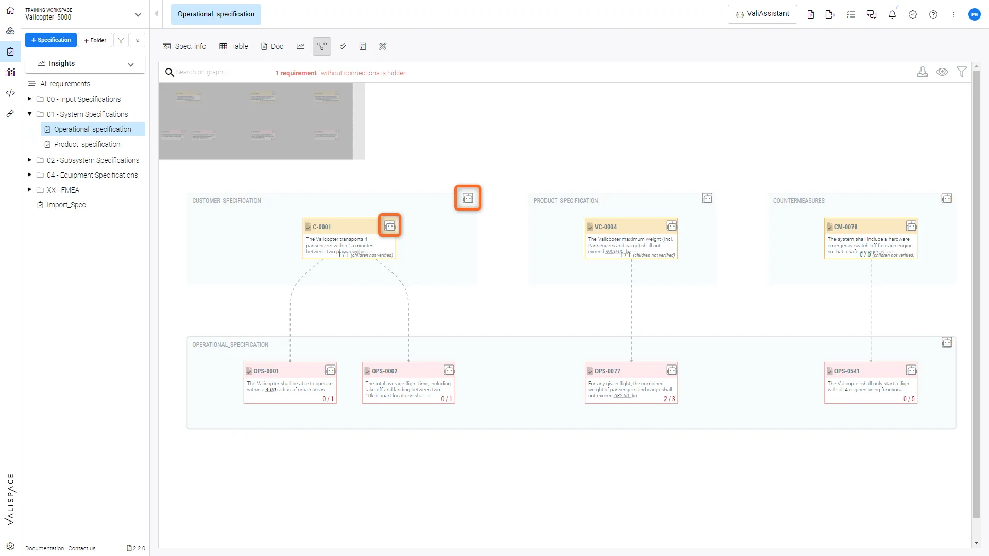
Task: Open the analytics chart icon in left sidebar
Action: point(10,72)
